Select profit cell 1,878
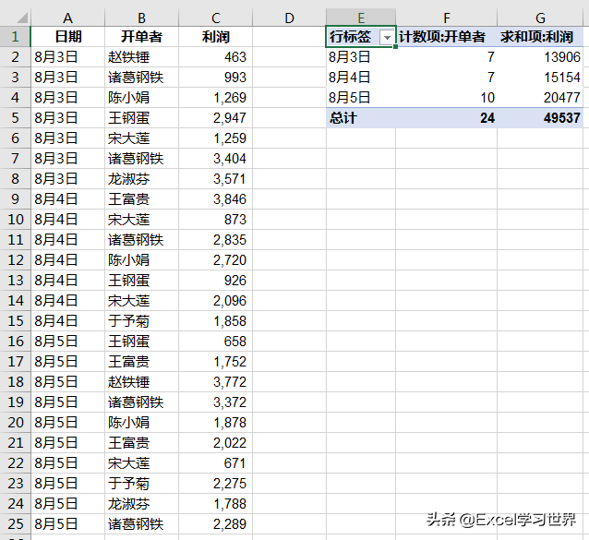589x540 pixels. (x=216, y=422)
